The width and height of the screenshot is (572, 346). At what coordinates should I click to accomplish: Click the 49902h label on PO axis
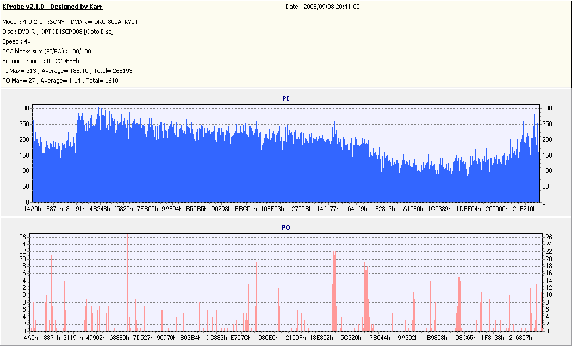coord(95,338)
